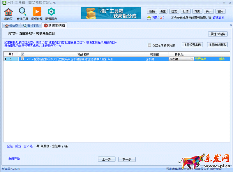
Task: Click the 推广工具箱 treasure chest banner
Action: (x=112, y=13)
